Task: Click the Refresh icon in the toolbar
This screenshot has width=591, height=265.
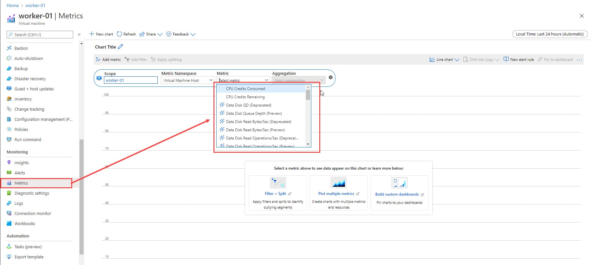Action: [119, 34]
